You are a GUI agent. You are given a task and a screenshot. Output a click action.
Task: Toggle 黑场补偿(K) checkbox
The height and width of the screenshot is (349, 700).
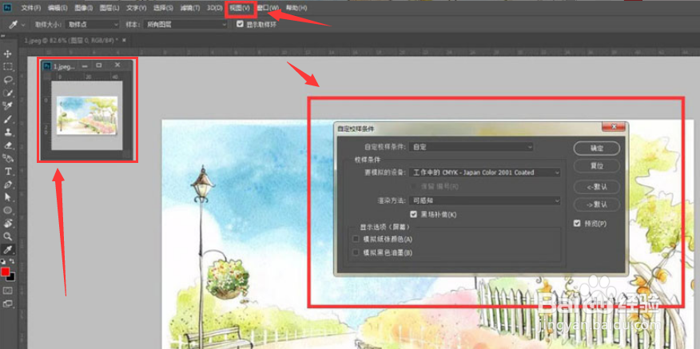click(x=413, y=215)
